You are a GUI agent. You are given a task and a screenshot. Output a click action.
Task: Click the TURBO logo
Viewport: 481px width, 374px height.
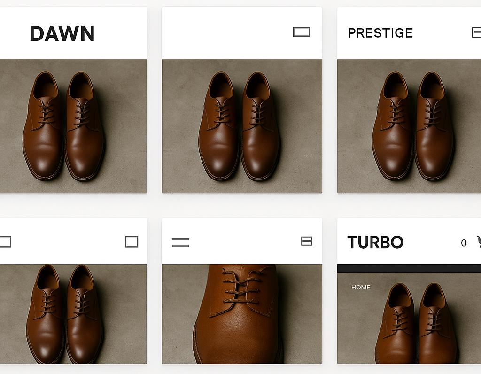375,242
